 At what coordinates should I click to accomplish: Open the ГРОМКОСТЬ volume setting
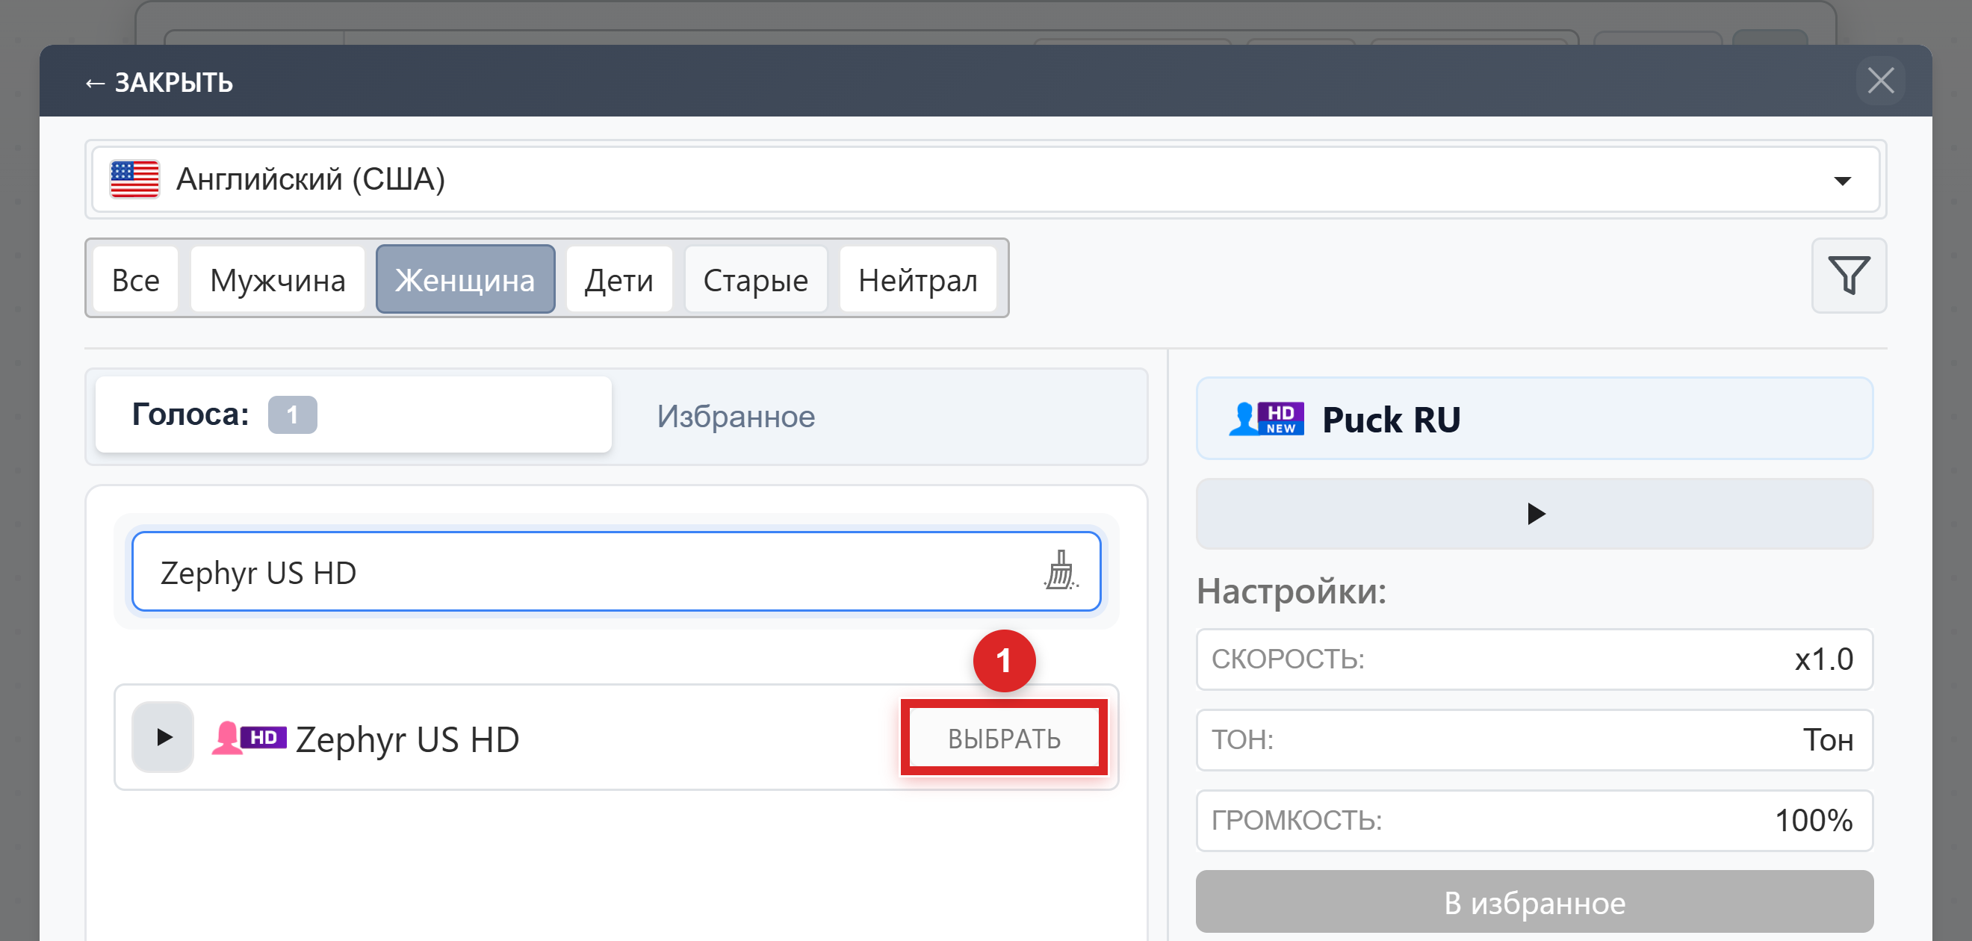point(1534,820)
